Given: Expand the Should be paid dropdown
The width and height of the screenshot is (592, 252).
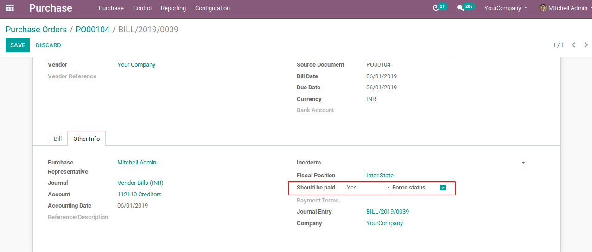Looking at the screenshot, I should tap(368, 188).
